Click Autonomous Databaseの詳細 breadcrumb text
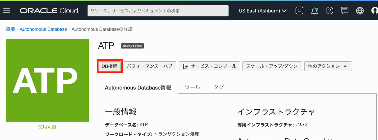This screenshot has height=140, width=378. tap(102, 29)
